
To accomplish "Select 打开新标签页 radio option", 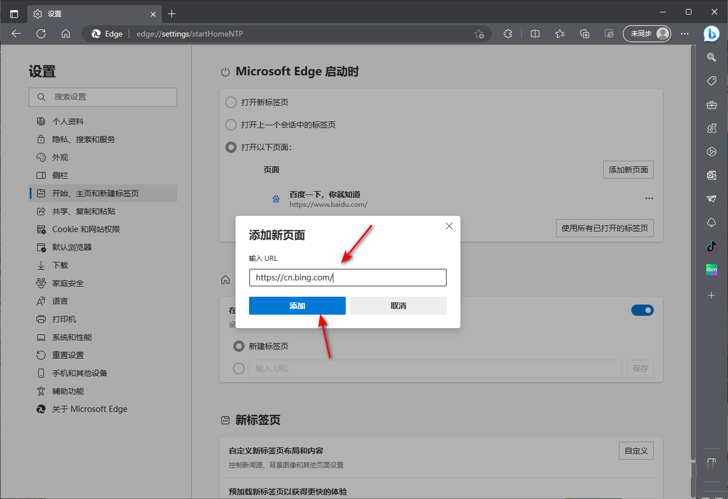I will [230, 102].
